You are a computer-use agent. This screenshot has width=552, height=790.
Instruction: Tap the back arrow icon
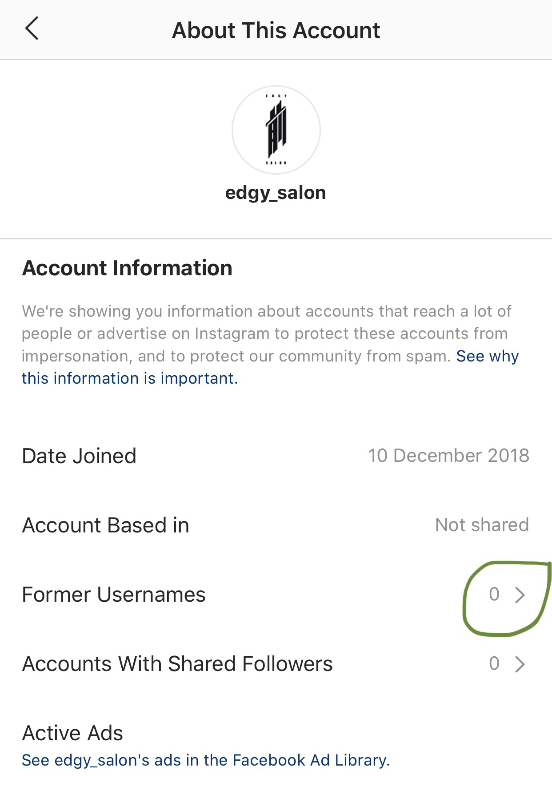32,29
